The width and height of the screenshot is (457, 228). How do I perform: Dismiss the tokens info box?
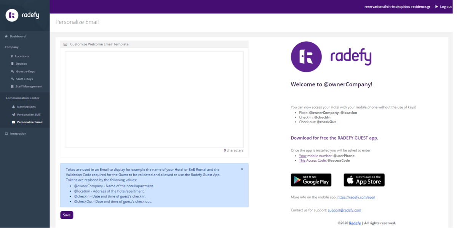pyautogui.click(x=242, y=169)
